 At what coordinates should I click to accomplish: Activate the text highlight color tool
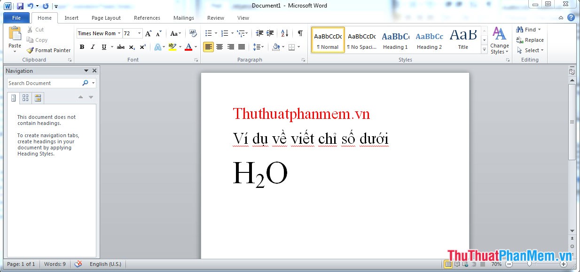tap(172, 47)
